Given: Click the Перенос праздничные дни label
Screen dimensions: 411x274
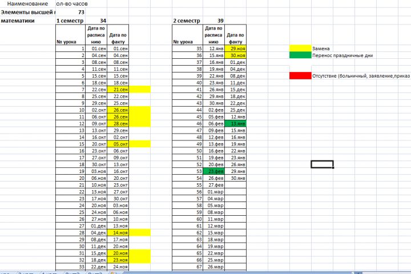Looking at the screenshot, I should (342, 55).
